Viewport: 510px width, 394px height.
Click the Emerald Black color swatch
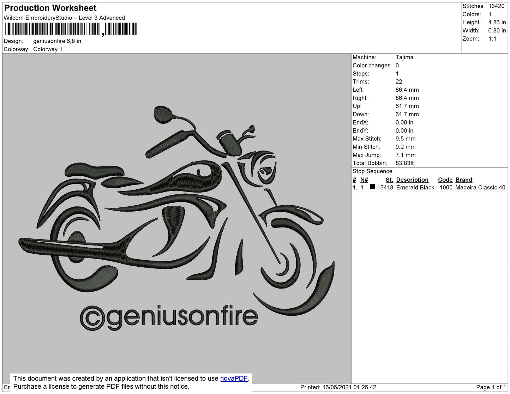pos(372,187)
